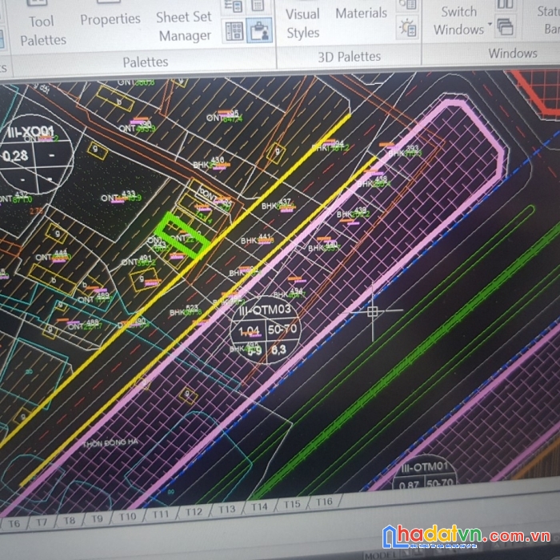Viewport: 560px width, 560px height.
Task: Switch to layout tab T9
Action: coord(97,518)
